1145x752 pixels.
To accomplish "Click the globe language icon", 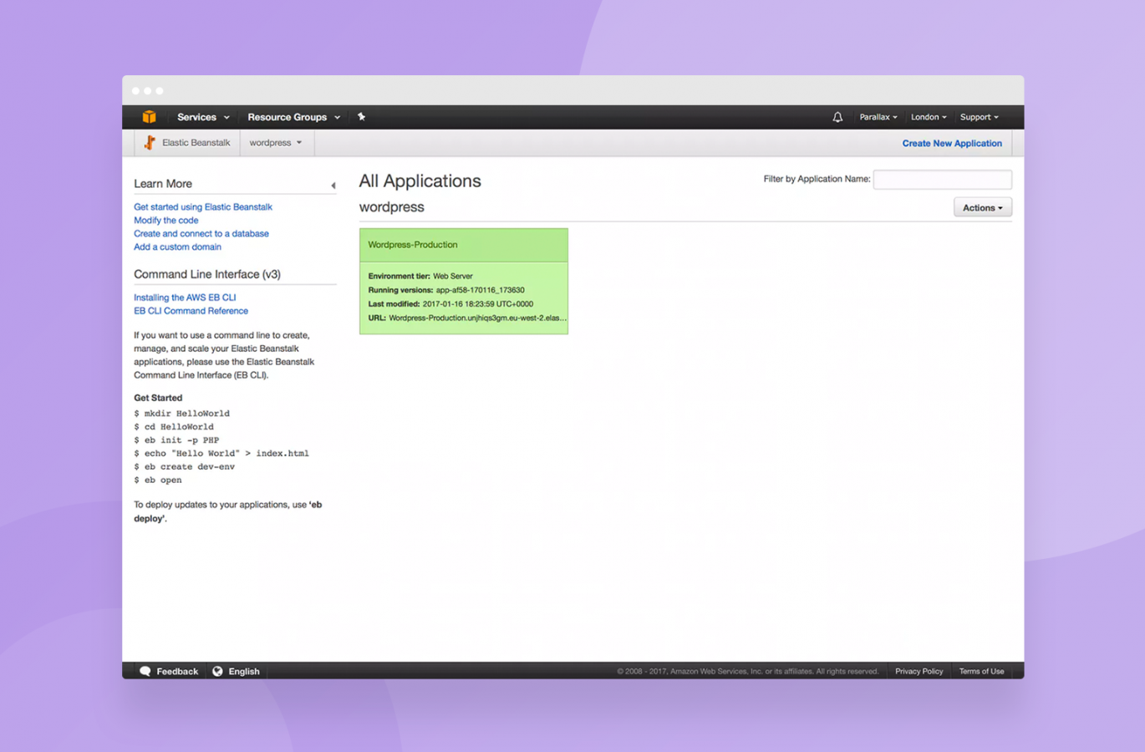I will pyautogui.click(x=217, y=671).
